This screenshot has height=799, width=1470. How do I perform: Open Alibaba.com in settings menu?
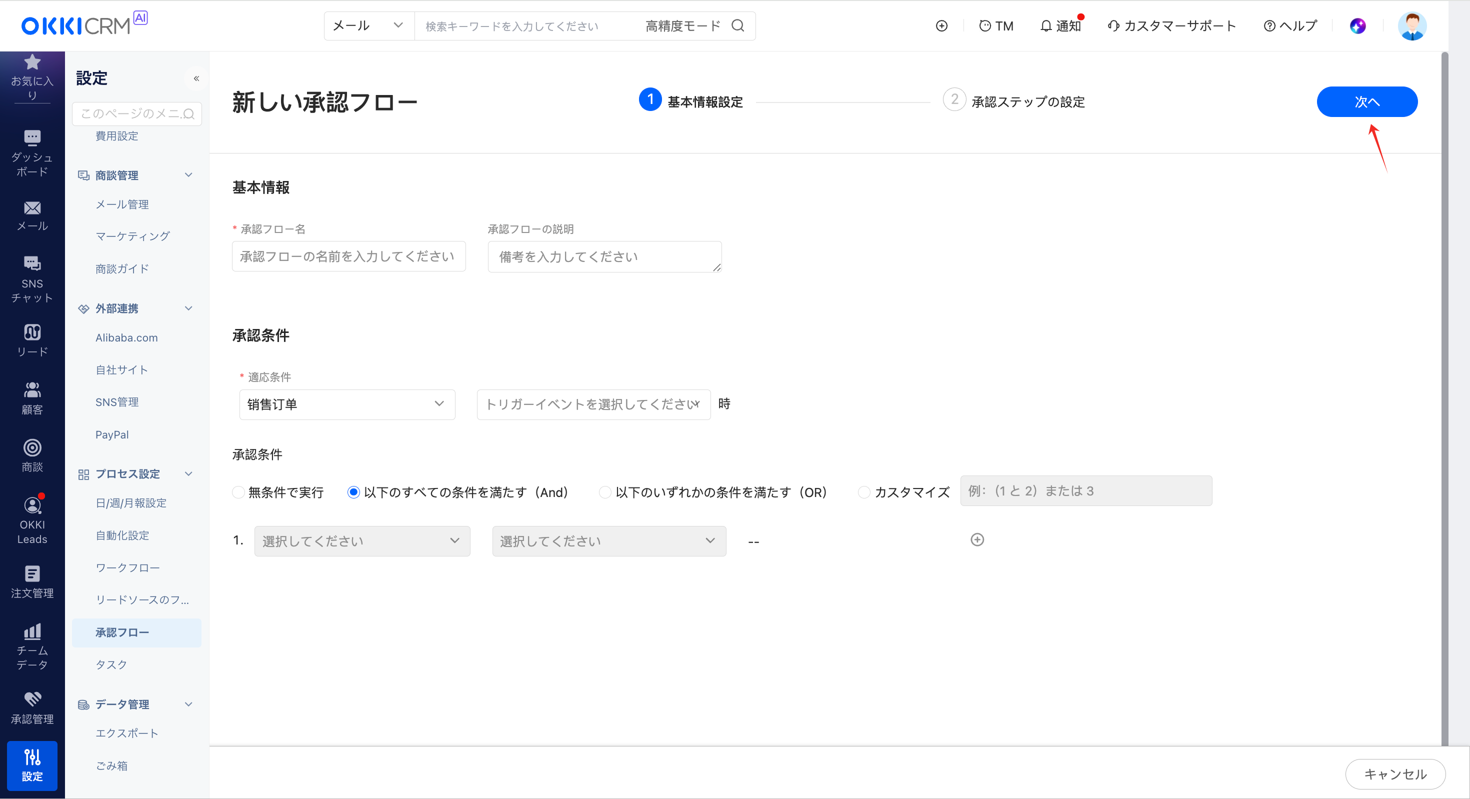tap(126, 338)
